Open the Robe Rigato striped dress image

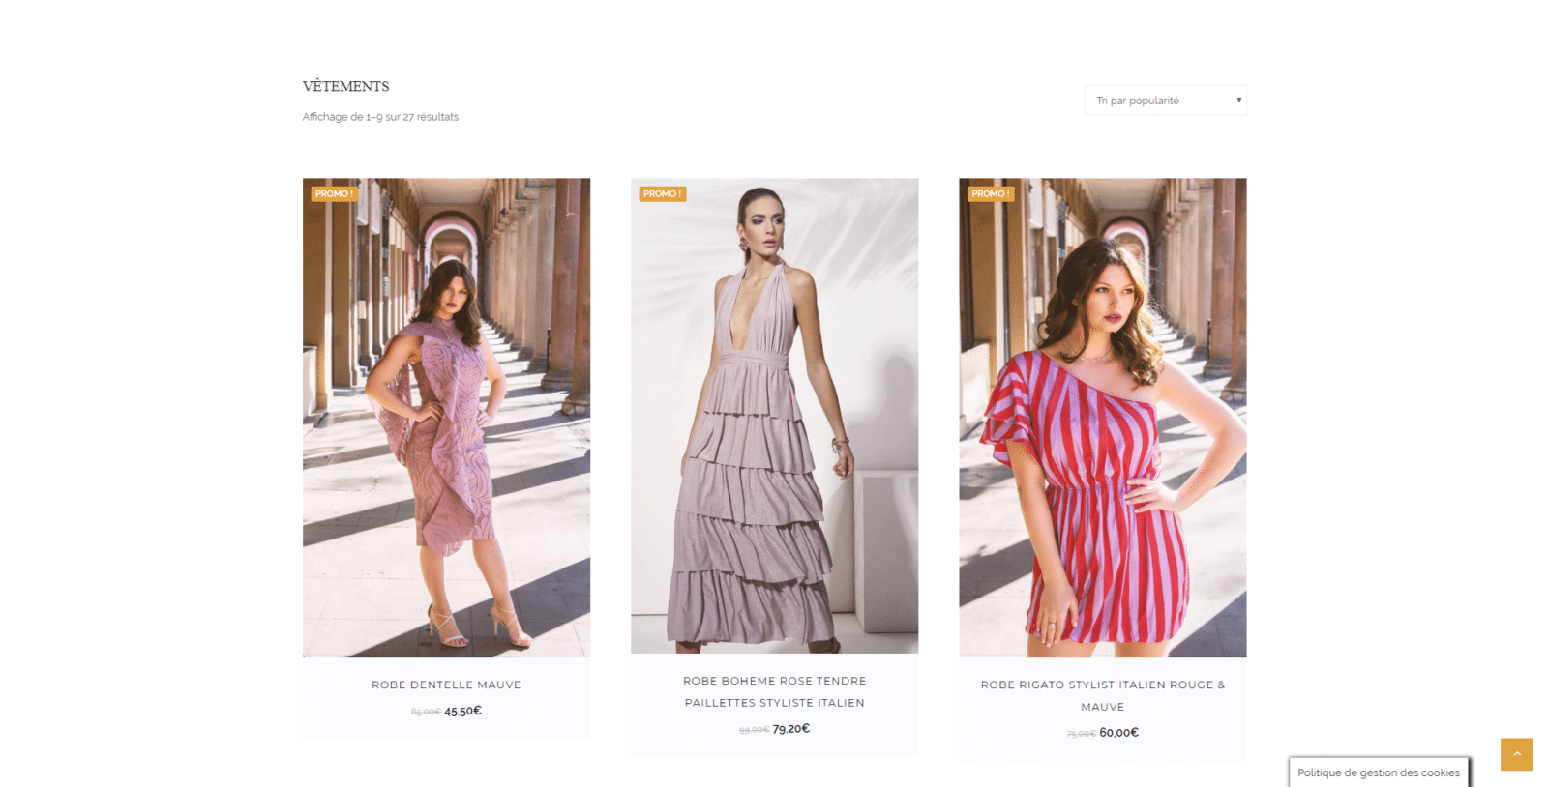(1102, 418)
